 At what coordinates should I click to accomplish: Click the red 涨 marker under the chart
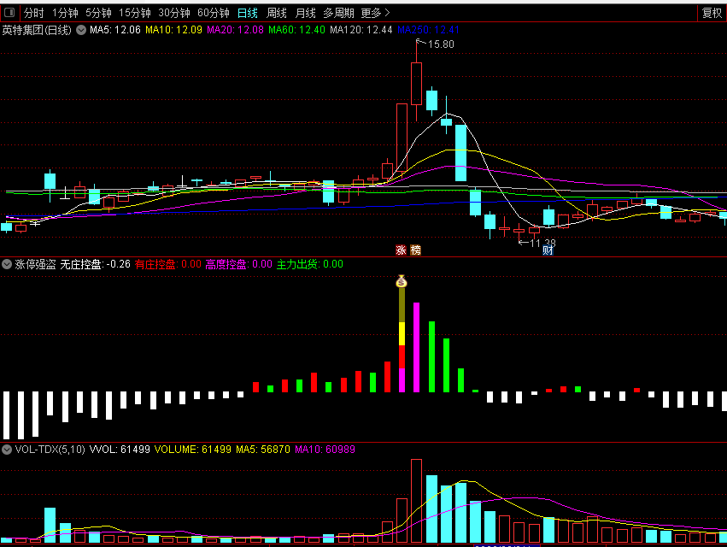click(x=401, y=250)
